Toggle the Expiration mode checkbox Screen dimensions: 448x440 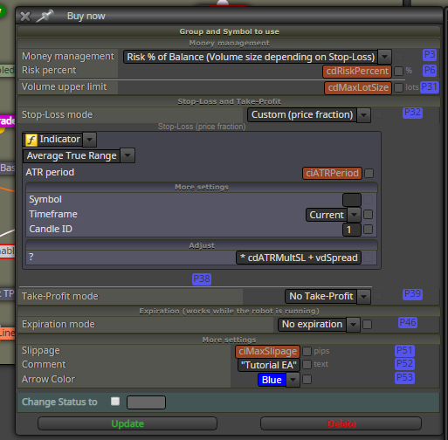coord(367,324)
